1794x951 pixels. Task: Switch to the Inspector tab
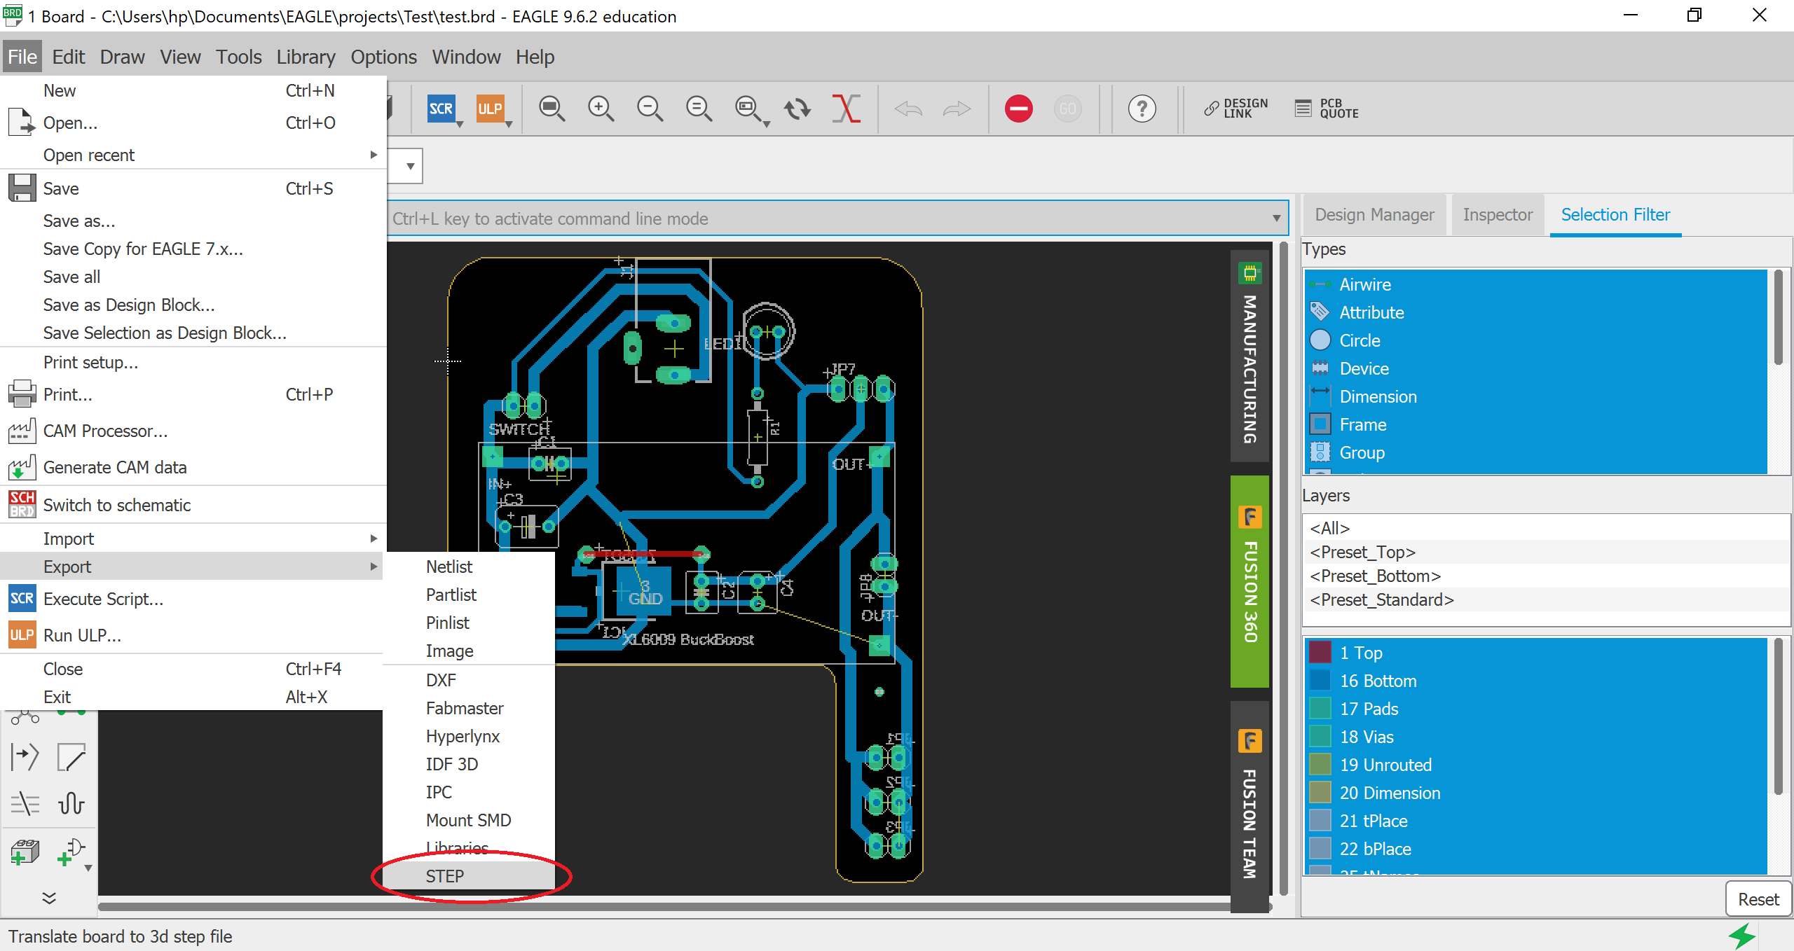[x=1497, y=215]
